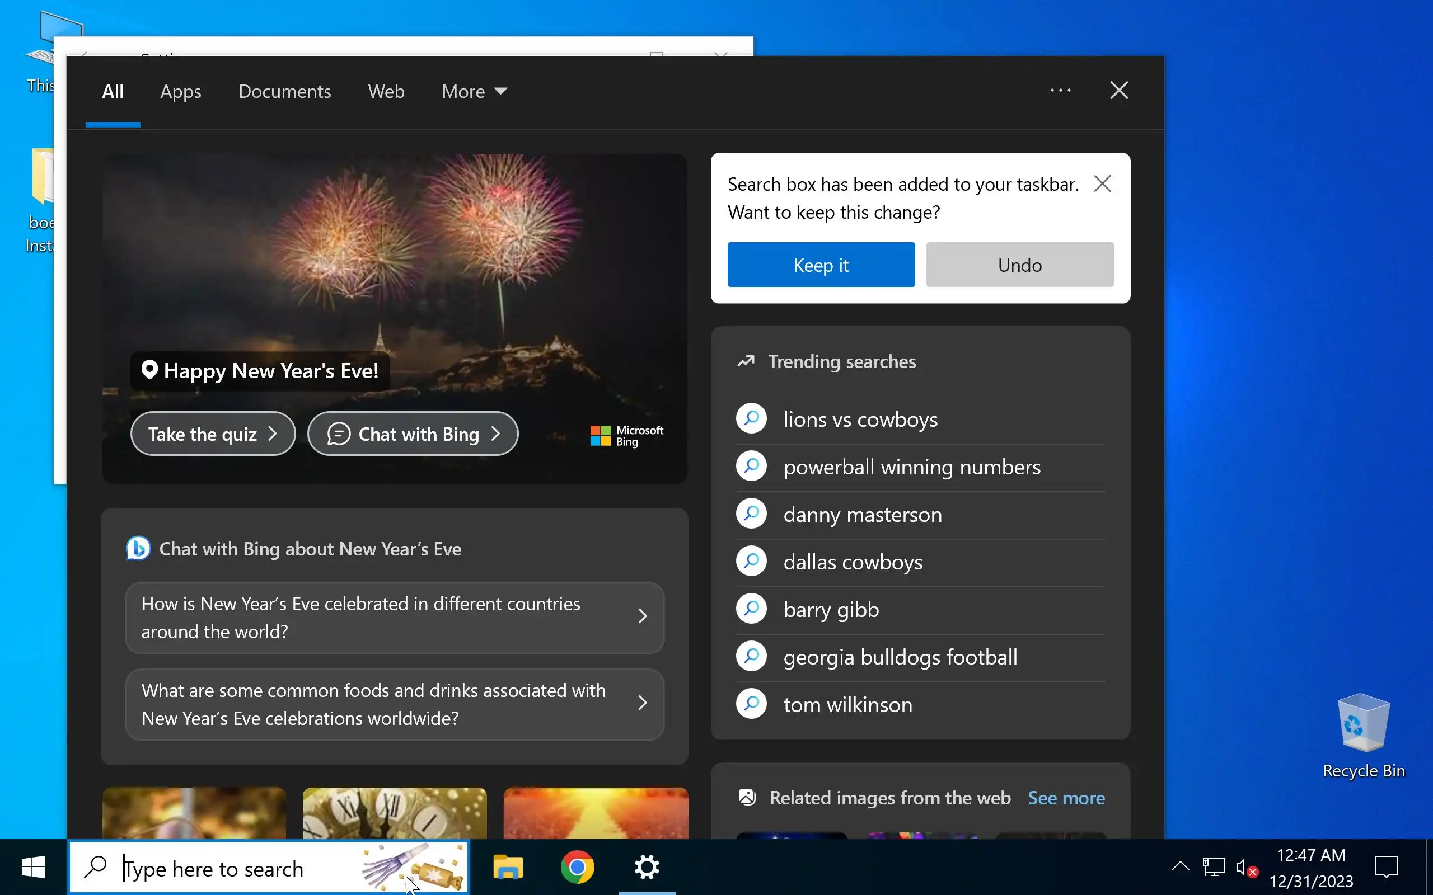Open File Explorer from taskbar
This screenshot has height=895, width=1433.
[x=508, y=868]
